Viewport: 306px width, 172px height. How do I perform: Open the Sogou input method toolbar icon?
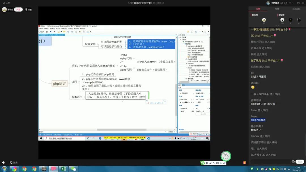pyautogui.click(x=203, y=163)
